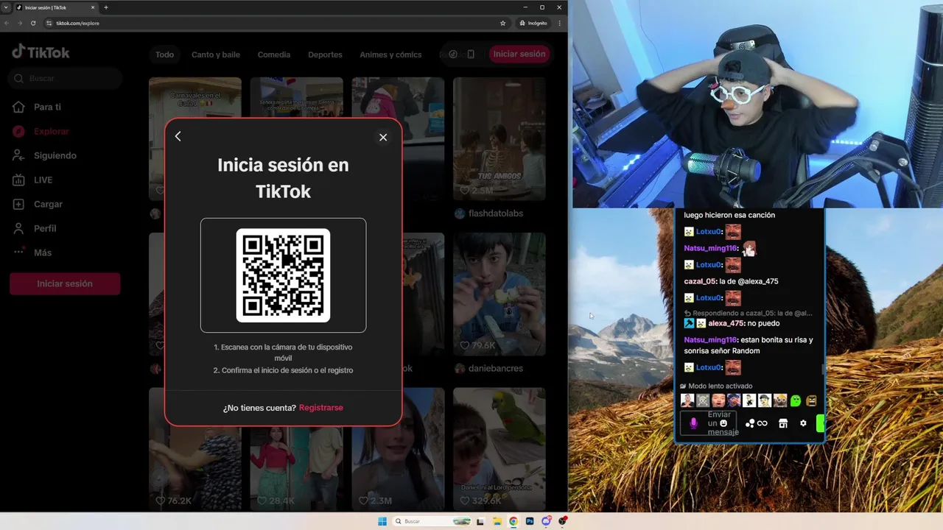Open the Windows Start menu

(382, 521)
